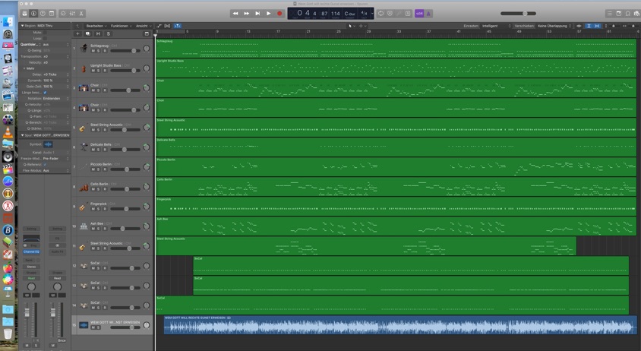641x351 pixels.
Task: Open the Media Browsers icon
Action: [x=636, y=14]
